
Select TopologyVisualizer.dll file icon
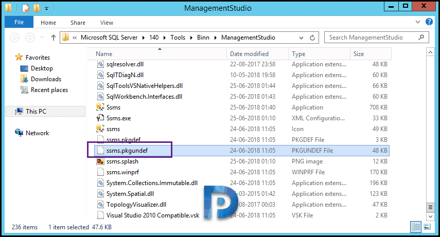(100, 205)
